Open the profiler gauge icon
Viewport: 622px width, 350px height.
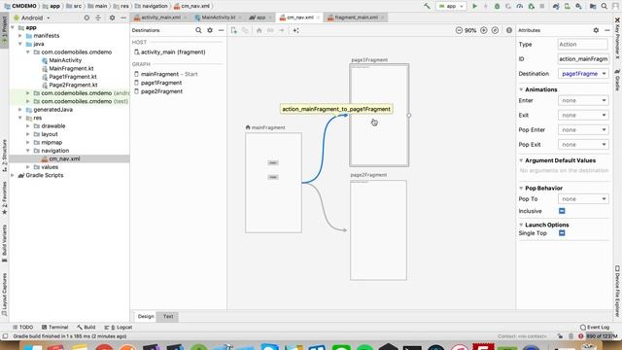tap(519, 6)
